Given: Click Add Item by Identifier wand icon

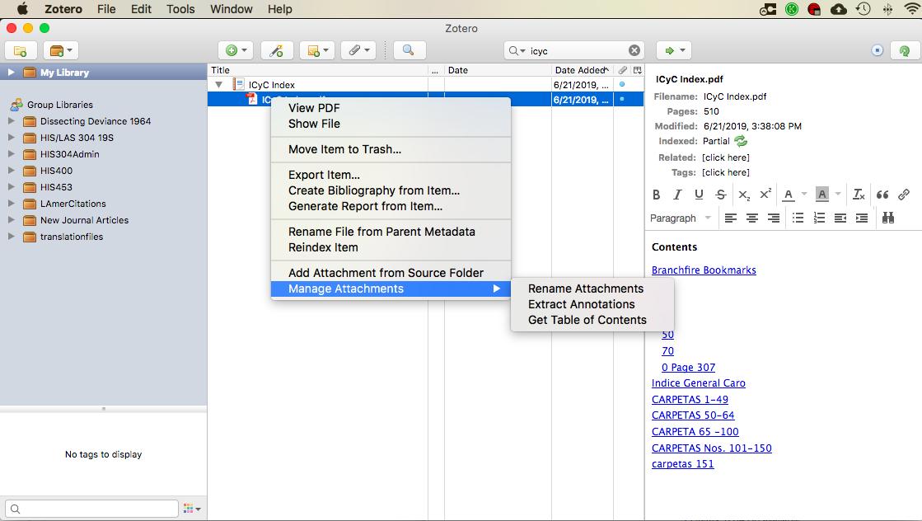Looking at the screenshot, I should point(276,50).
